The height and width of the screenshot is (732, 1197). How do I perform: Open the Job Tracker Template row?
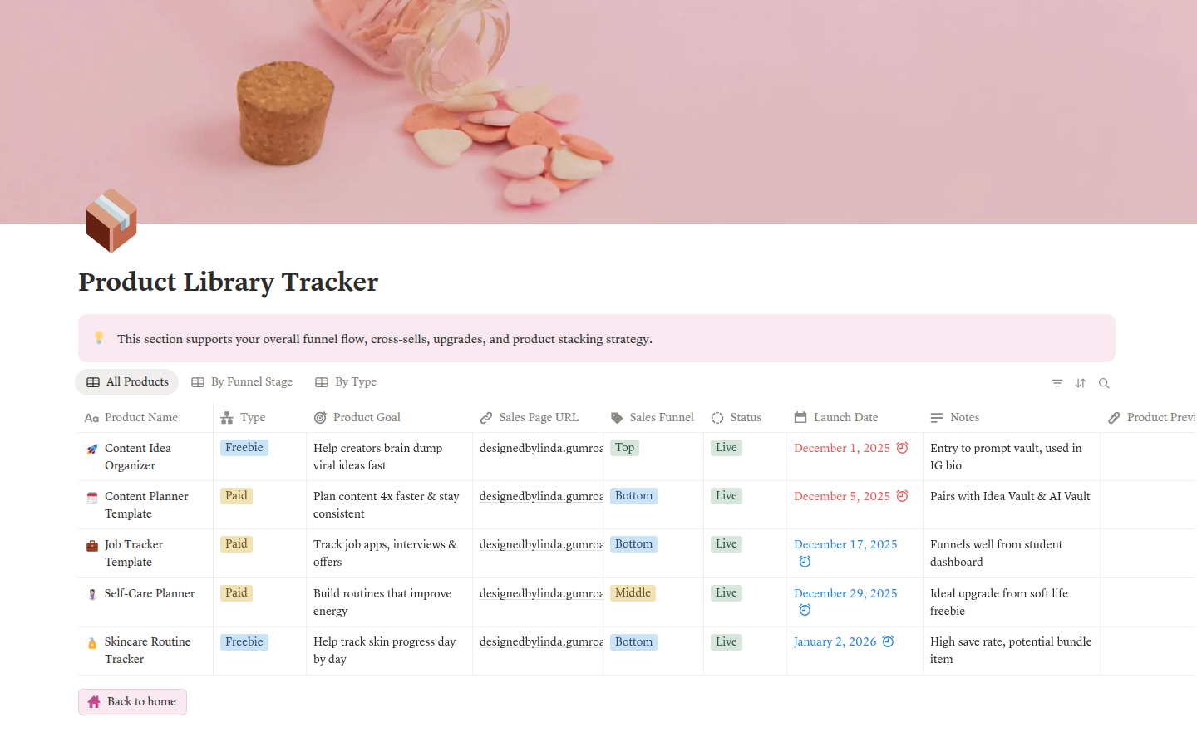coord(134,553)
